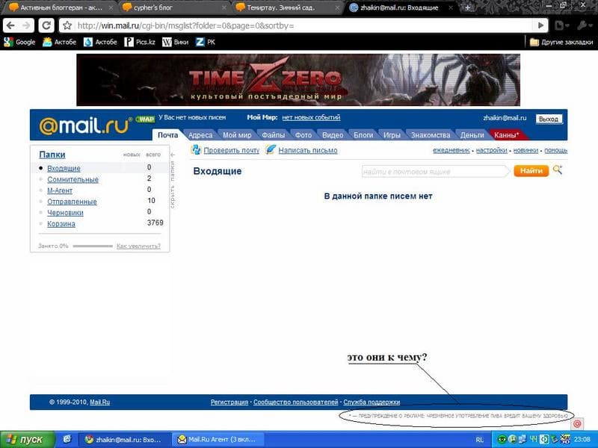The width and height of the screenshot is (598, 448).
Task: Click the feather compose icon
Action: click(x=271, y=149)
